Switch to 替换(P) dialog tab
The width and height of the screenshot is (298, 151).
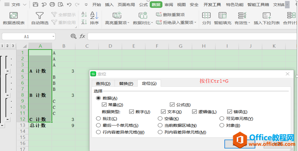point(126,83)
